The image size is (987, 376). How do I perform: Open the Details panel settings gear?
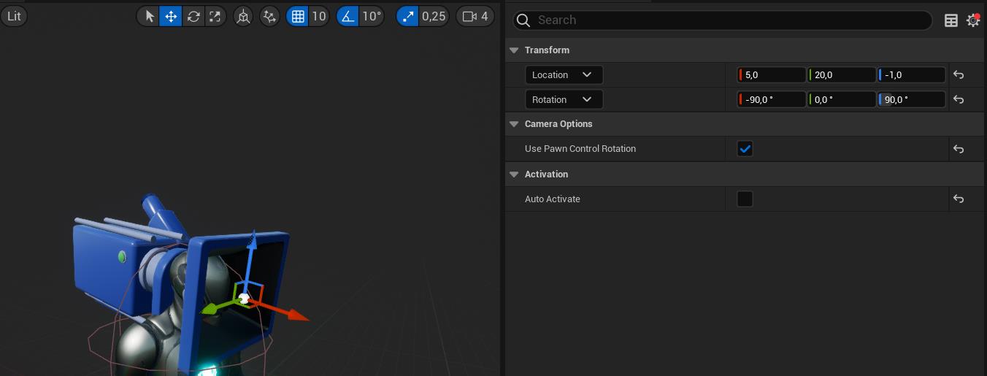click(972, 20)
